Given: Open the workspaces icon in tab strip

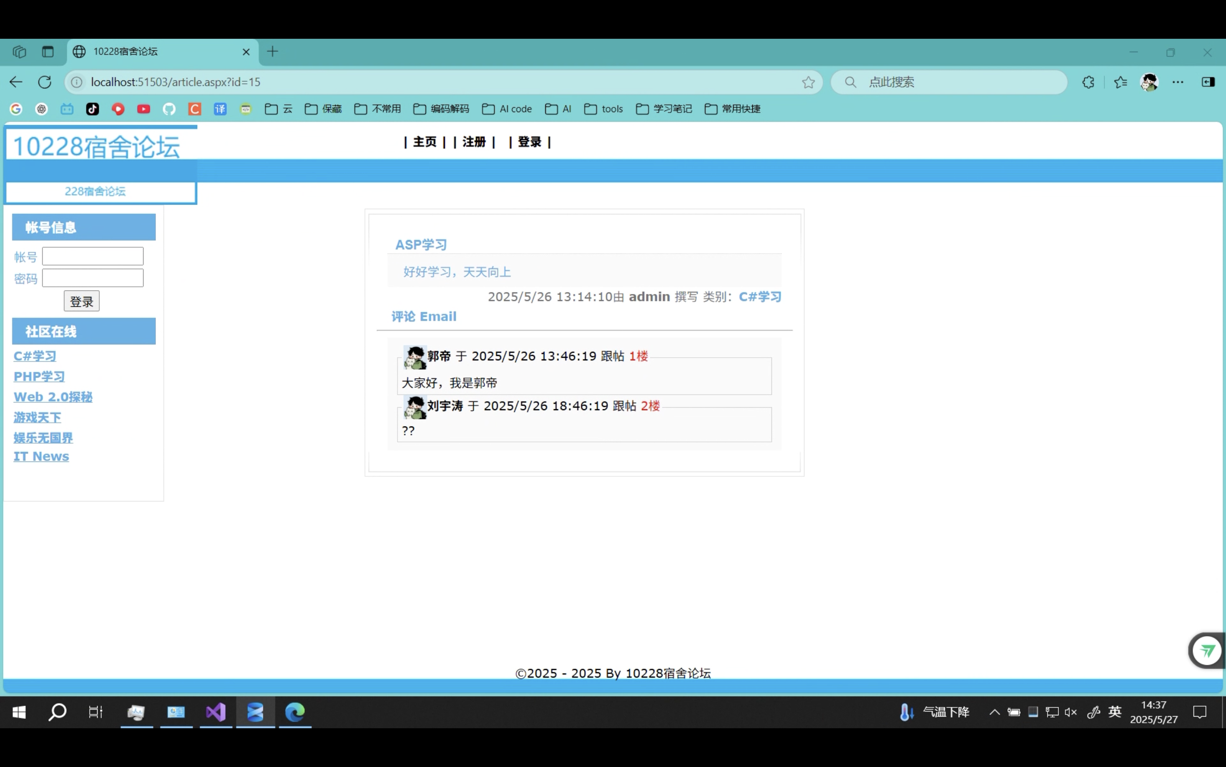Looking at the screenshot, I should (20, 52).
